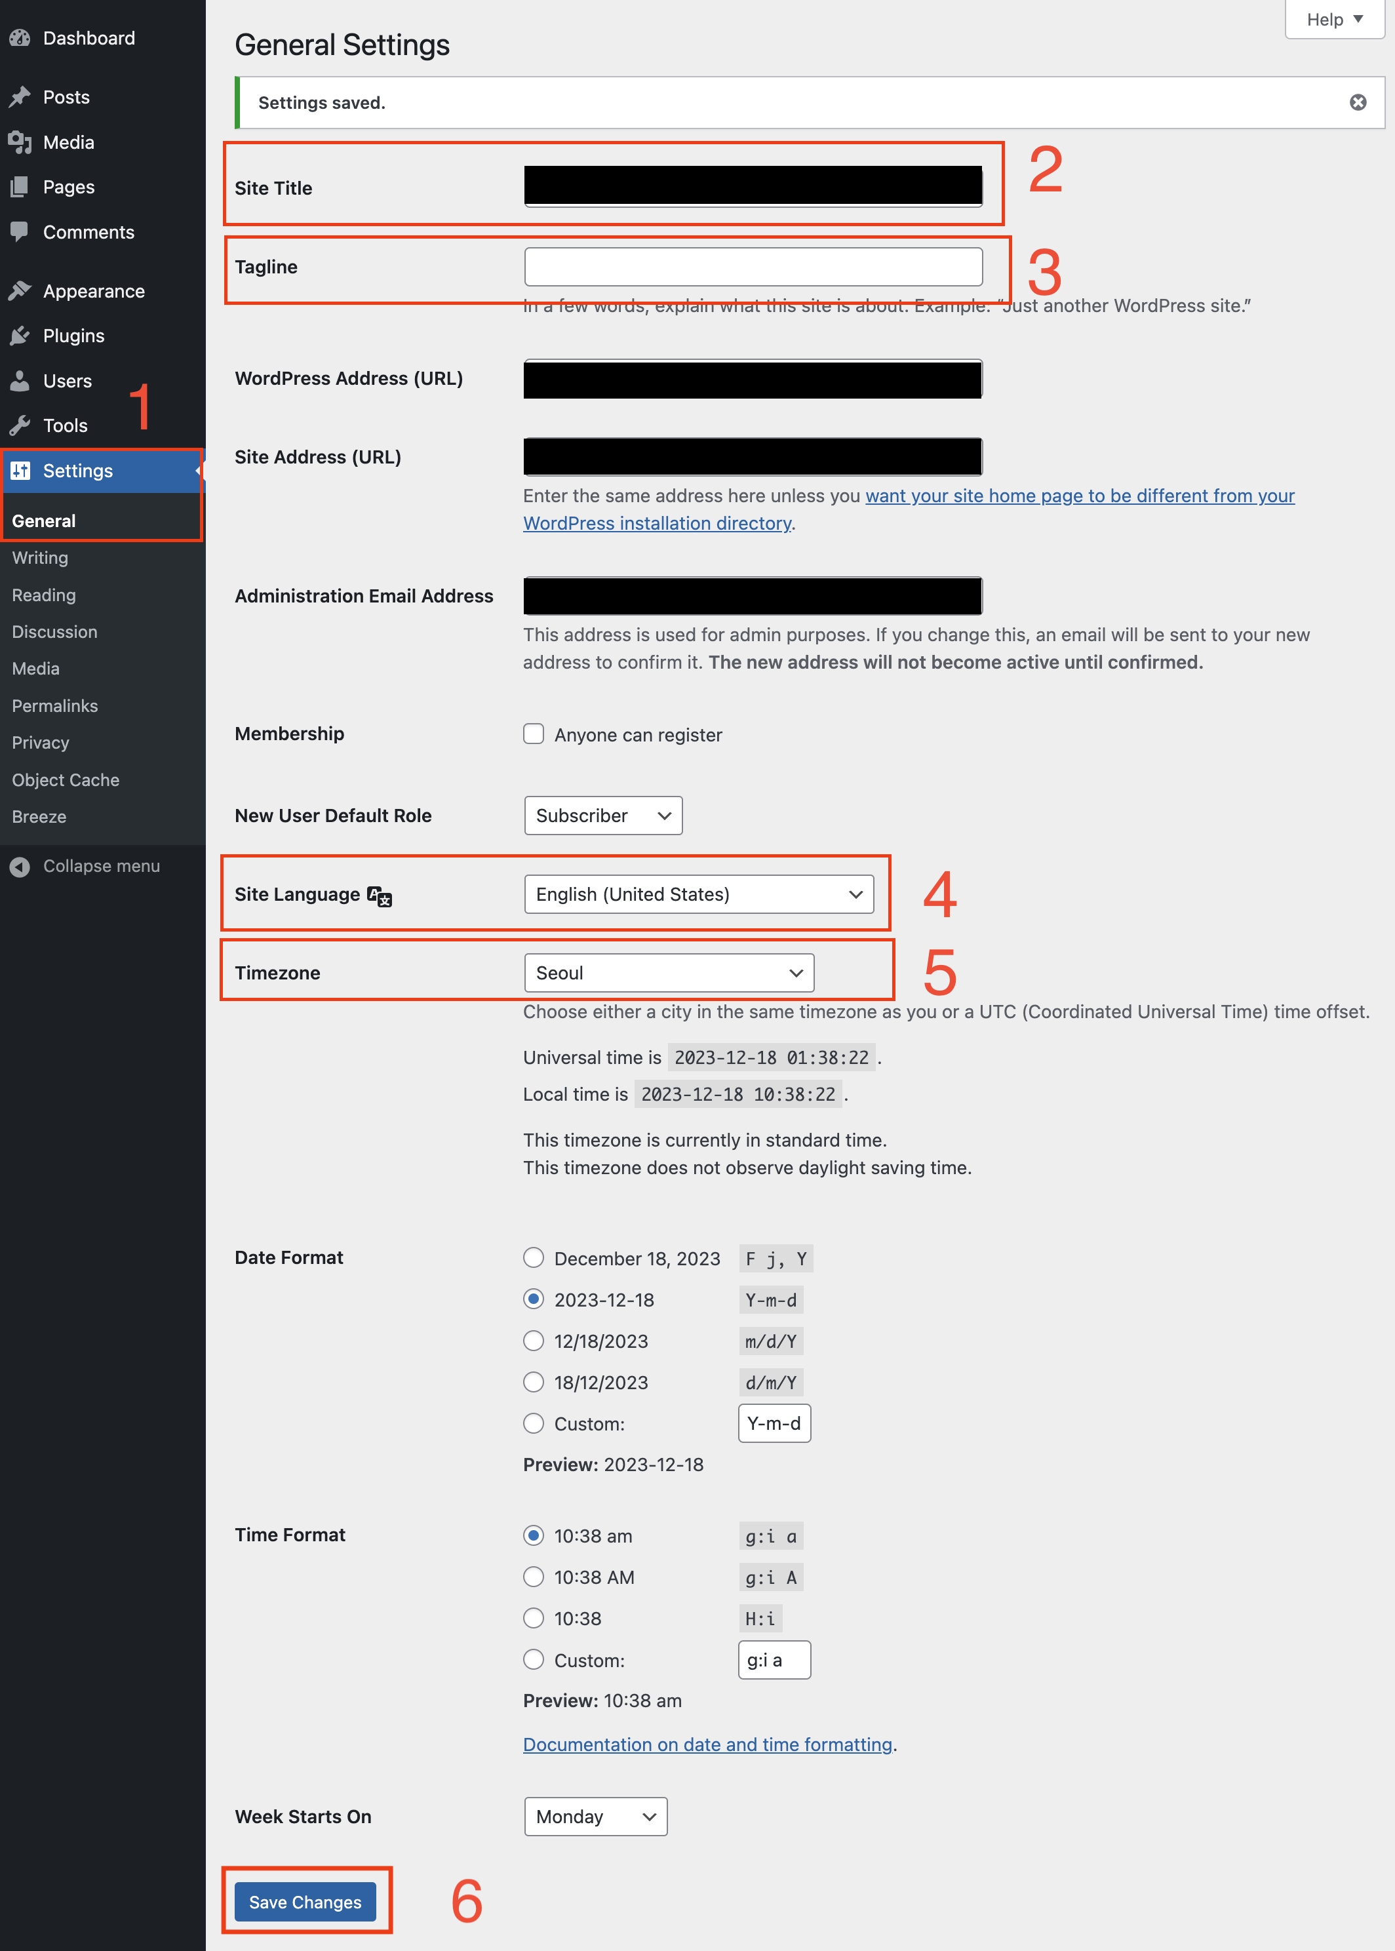1395x1951 pixels.
Task: Click into the Tagline text field
Action: click(753, 267)
